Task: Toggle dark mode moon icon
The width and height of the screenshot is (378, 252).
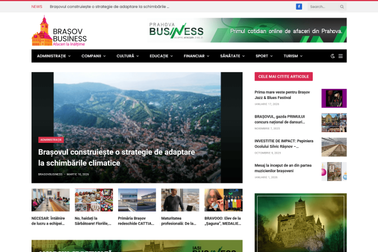Action: point(332,56)
